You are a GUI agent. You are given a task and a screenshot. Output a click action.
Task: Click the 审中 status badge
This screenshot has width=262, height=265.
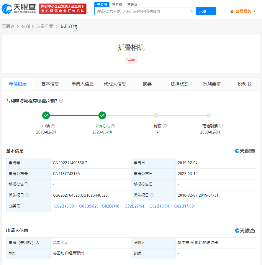131,60
